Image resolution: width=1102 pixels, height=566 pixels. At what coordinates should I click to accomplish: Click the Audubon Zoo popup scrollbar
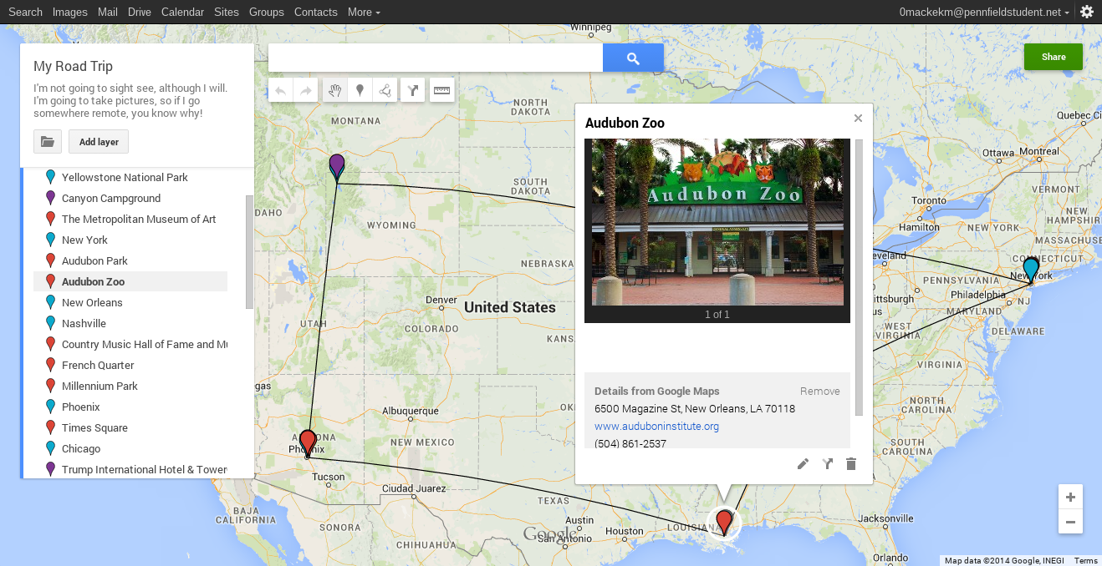tap(859, 277)
